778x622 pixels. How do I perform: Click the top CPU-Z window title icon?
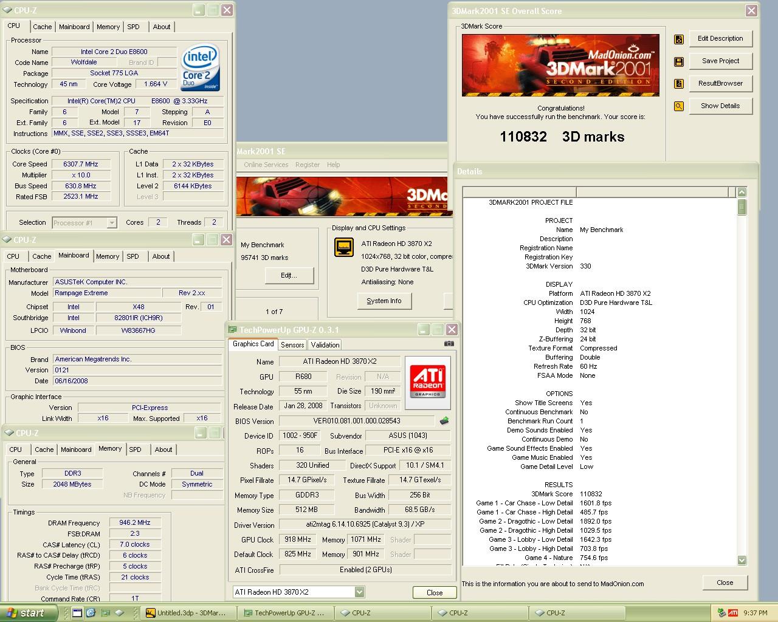click(x=8, y=10)
